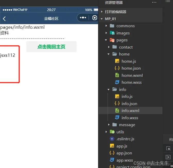Open home.json braces icon

point(117,68)
